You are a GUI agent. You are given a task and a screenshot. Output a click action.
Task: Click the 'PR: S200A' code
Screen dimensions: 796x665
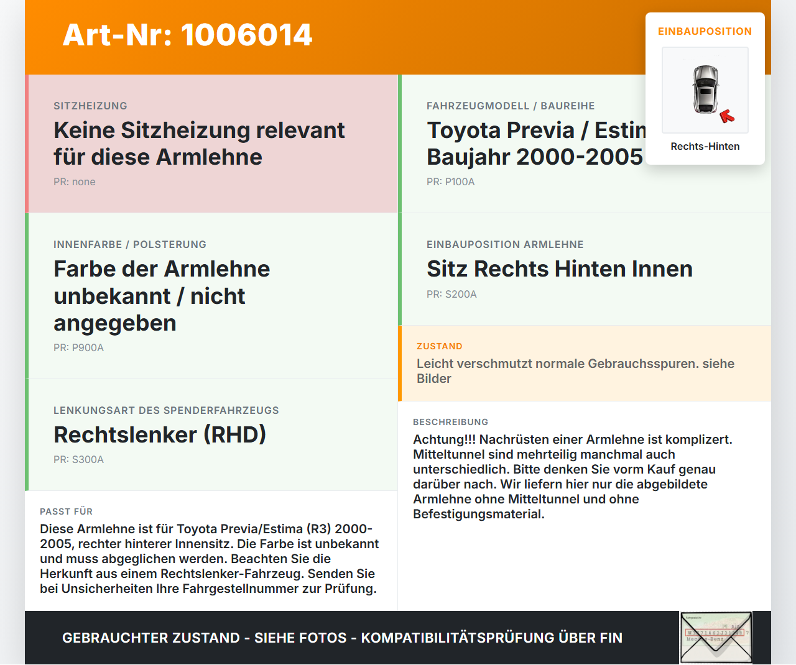451,294
